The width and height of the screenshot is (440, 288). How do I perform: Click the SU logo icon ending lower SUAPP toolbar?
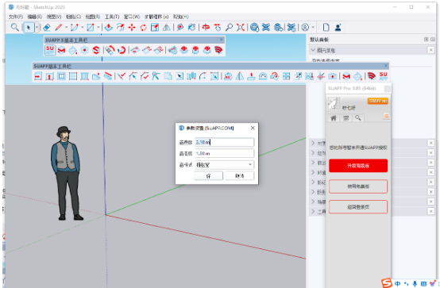pyautogui.click(x=383, y=76)
